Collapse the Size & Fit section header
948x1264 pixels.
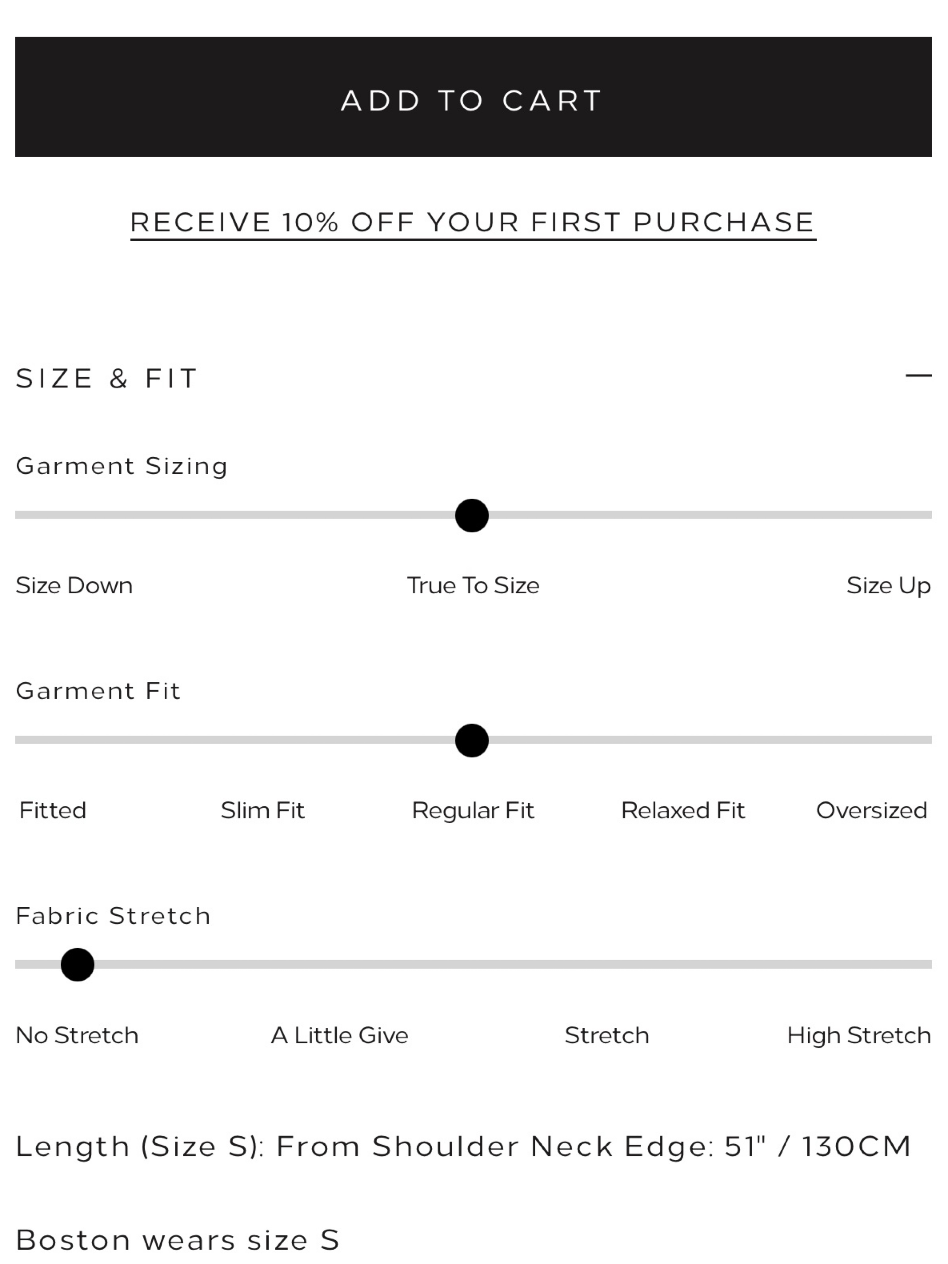click(x=473, y=378)
